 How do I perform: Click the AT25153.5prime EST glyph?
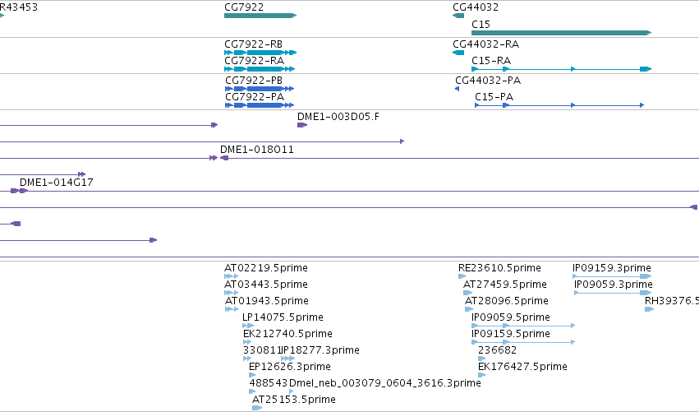click(257, 408)
